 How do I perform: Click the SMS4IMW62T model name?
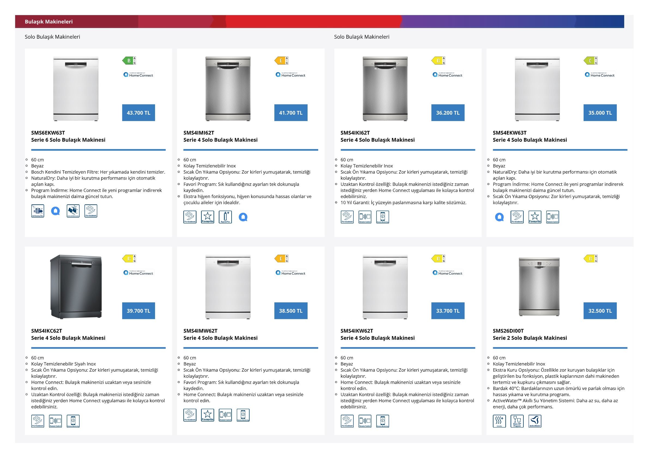(201, 331)
